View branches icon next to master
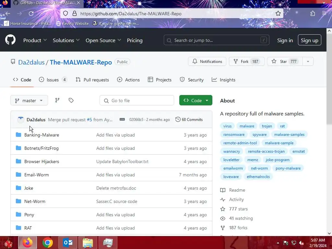The width and height of the screenshot is (332, 249). click(57, 100)
